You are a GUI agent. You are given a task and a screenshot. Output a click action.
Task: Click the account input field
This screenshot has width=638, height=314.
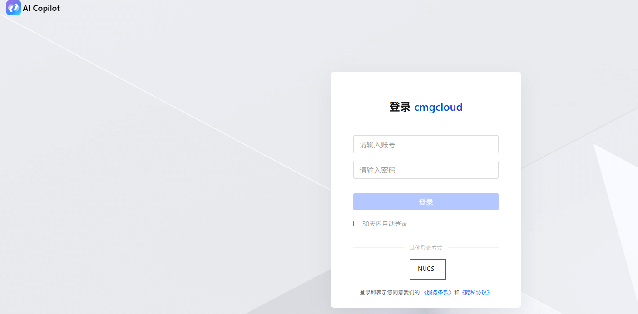tap(426, 144)
